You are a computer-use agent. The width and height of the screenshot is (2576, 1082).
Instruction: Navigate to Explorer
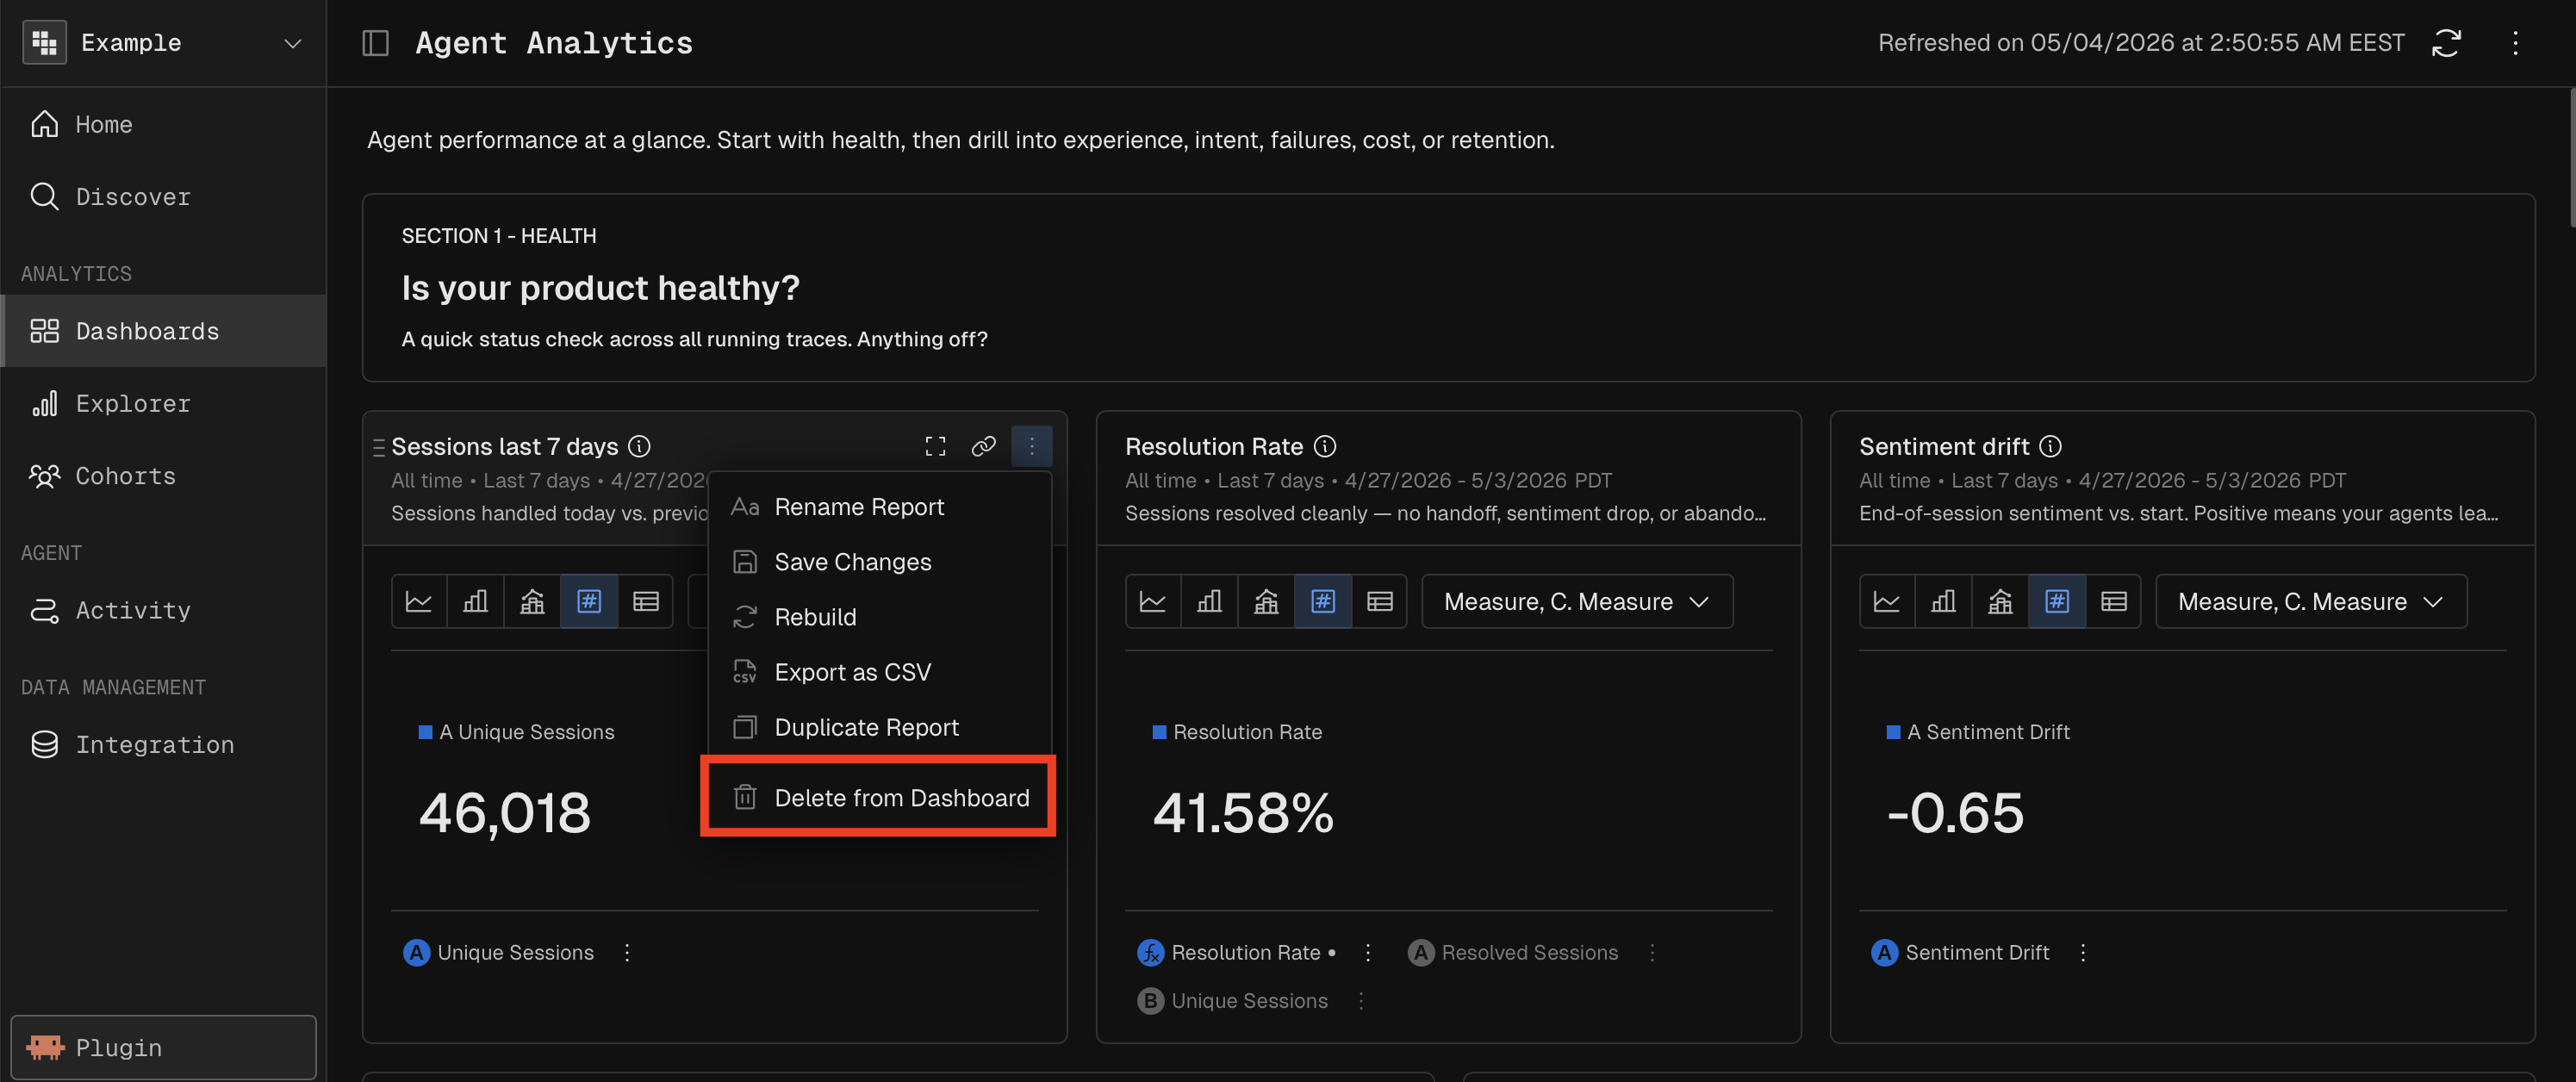tap(163, 403)
